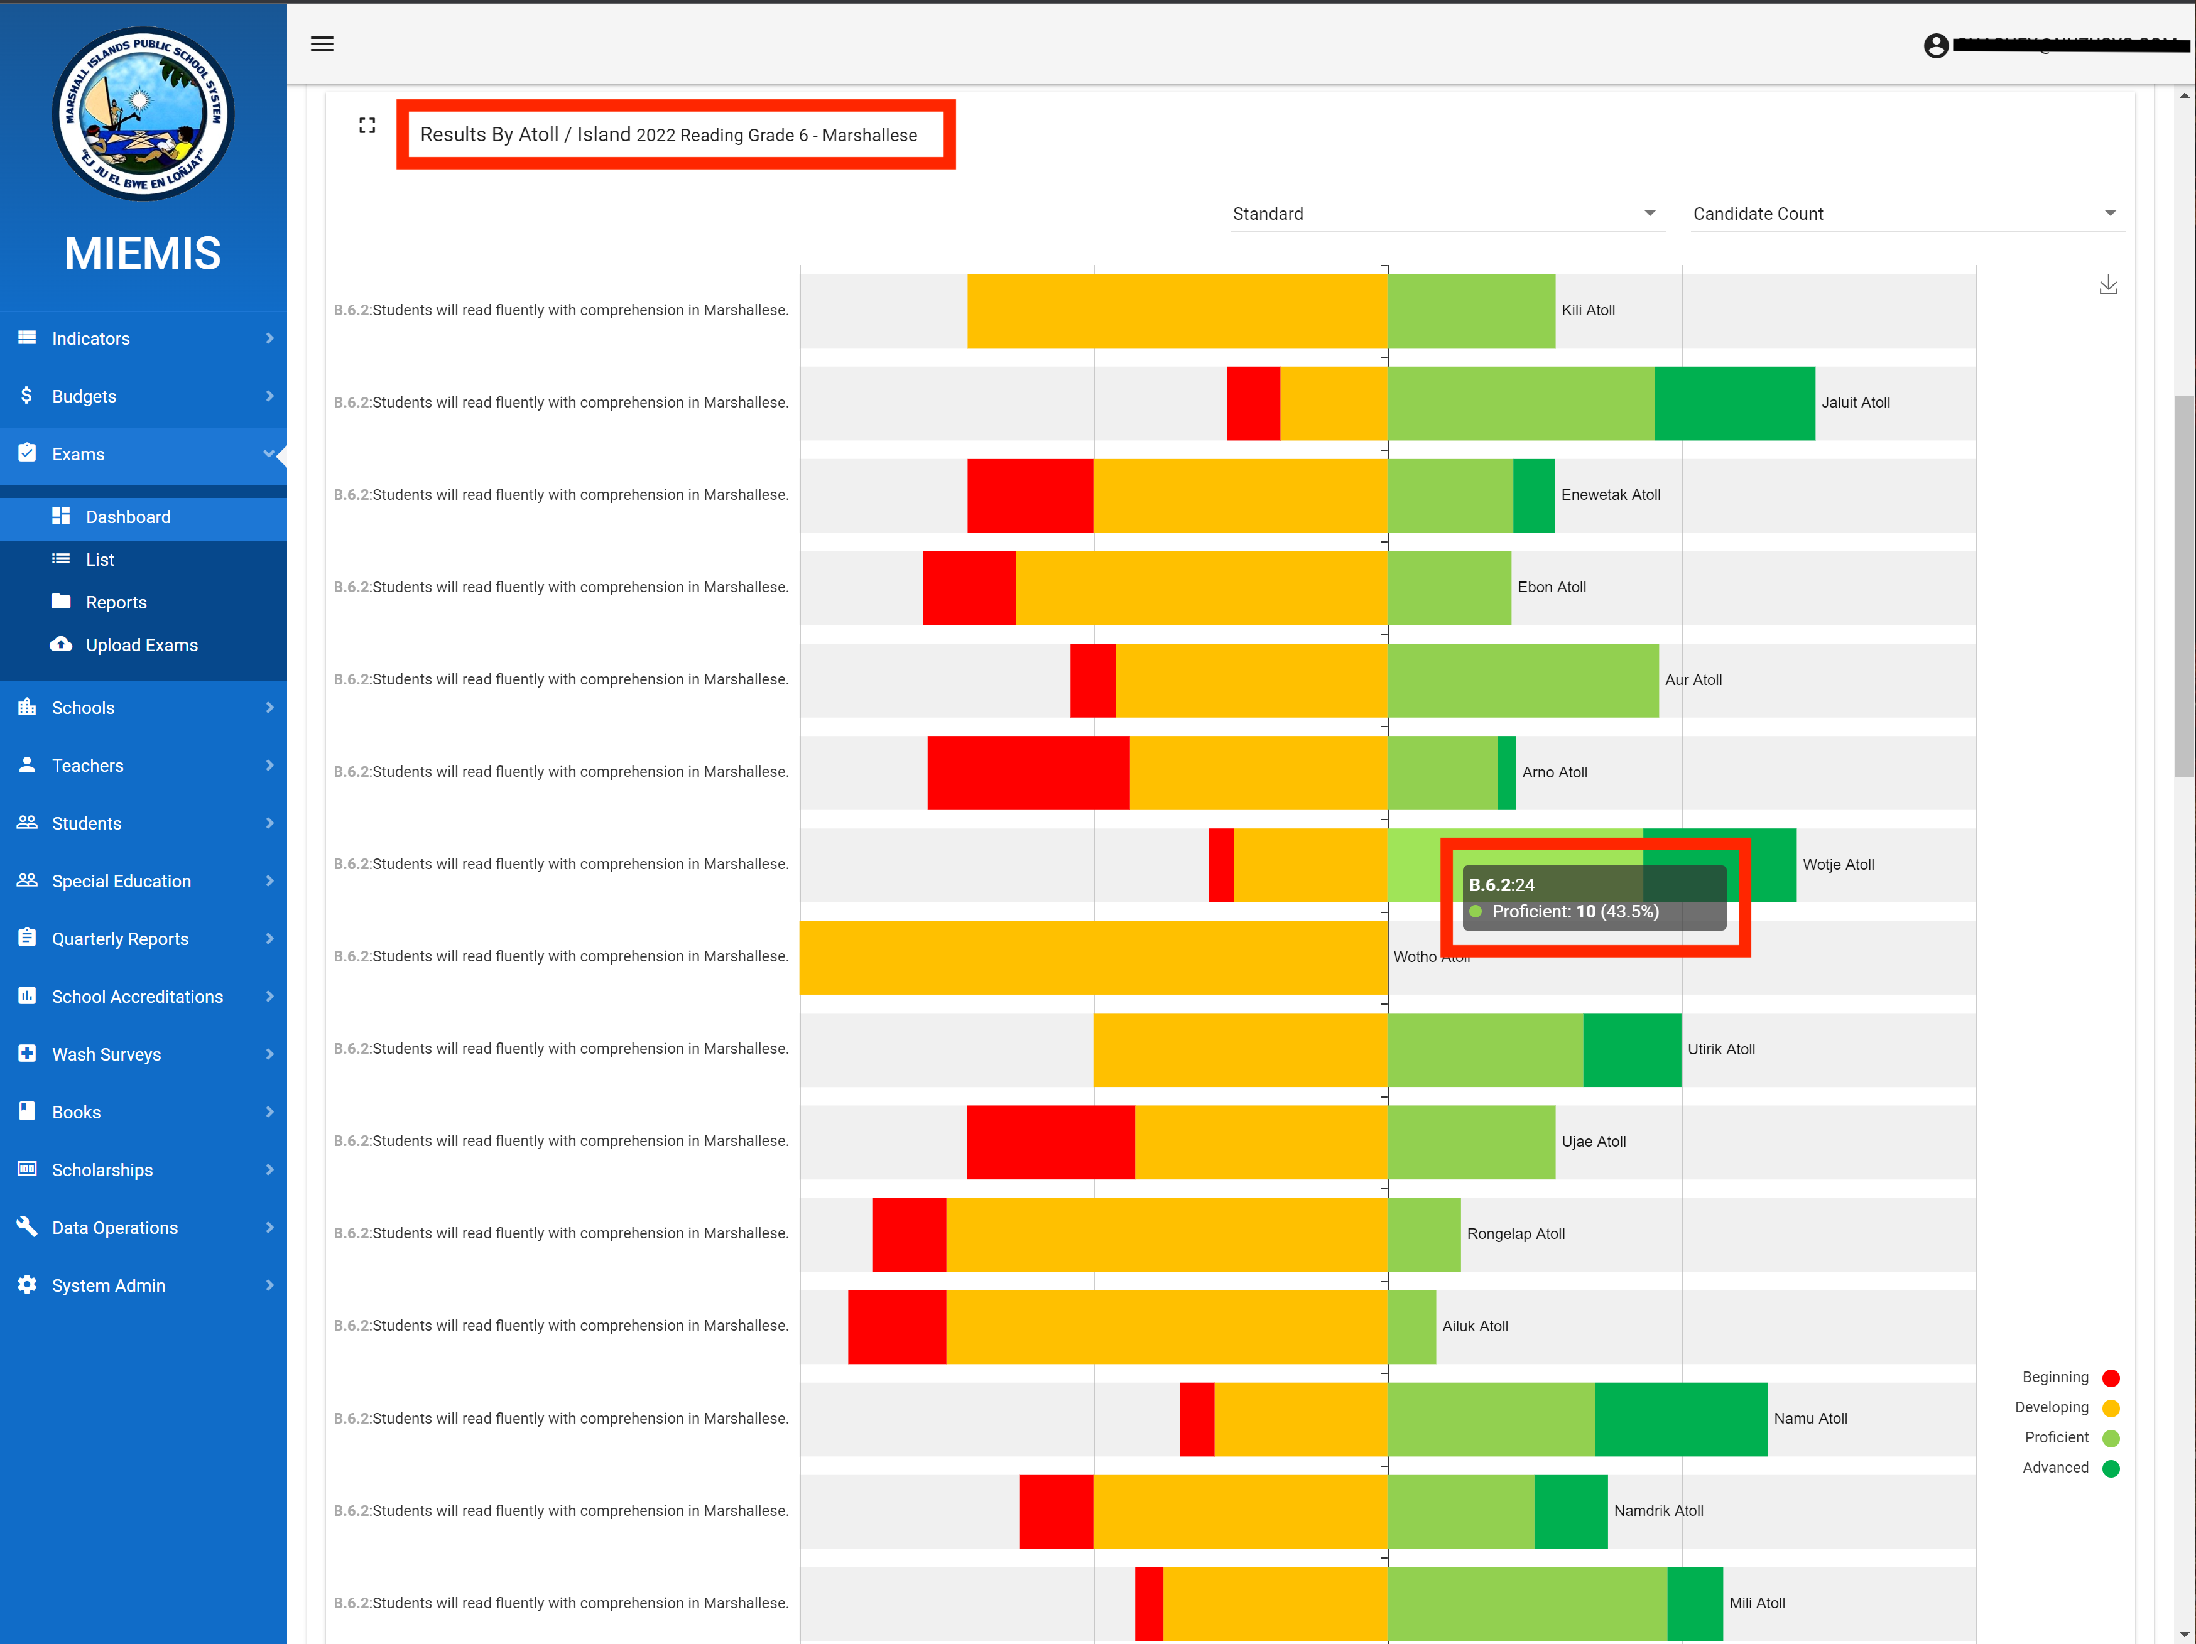Click the Data Operations wrench icon

(x=27, y=1227)
